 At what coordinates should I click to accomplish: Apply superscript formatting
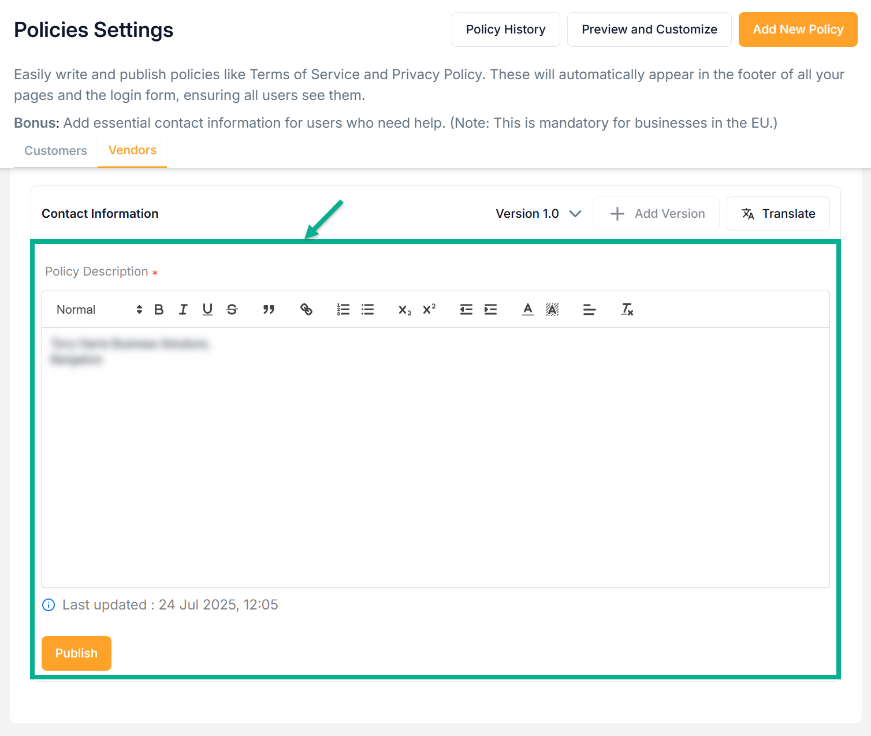(x=429, y=310)
